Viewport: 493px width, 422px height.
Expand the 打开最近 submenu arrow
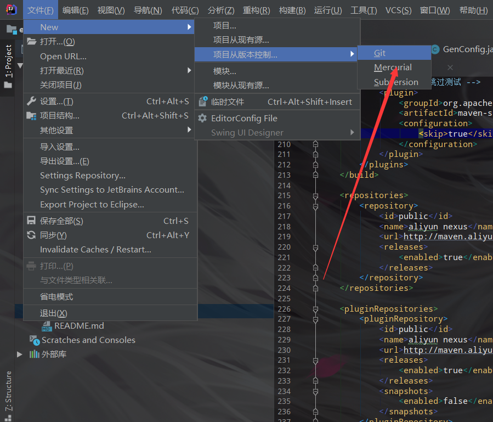pyautogui.click(x=189, y=70)
